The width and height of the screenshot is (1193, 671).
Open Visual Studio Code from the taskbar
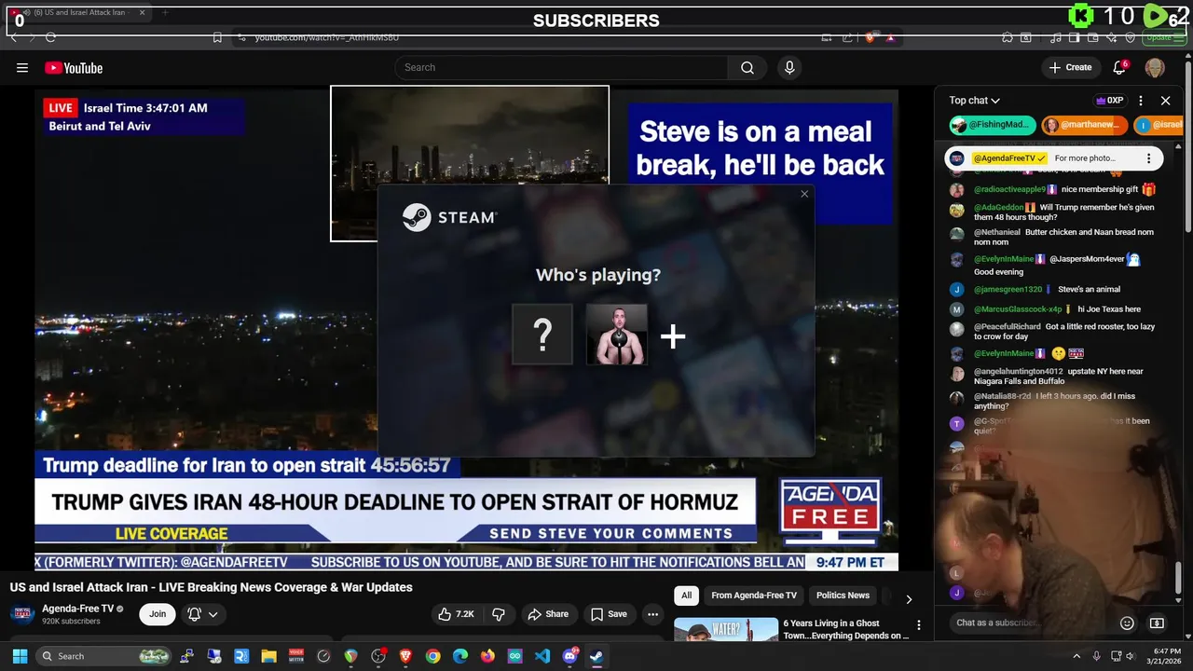click(542, 656)
